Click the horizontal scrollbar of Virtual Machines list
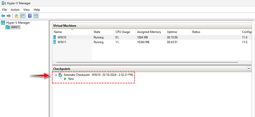 click(x=147, y=62)
